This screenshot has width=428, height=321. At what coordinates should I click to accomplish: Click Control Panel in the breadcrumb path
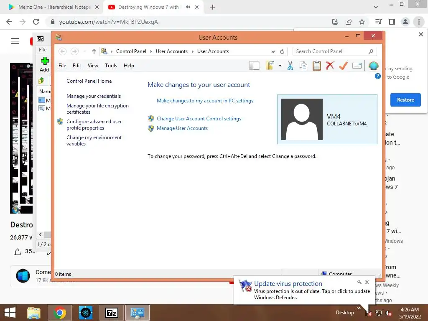coord(131,51)
